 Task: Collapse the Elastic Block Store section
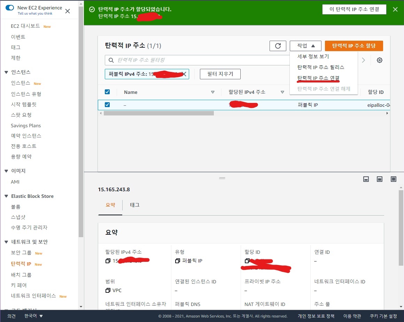[6, 196]
